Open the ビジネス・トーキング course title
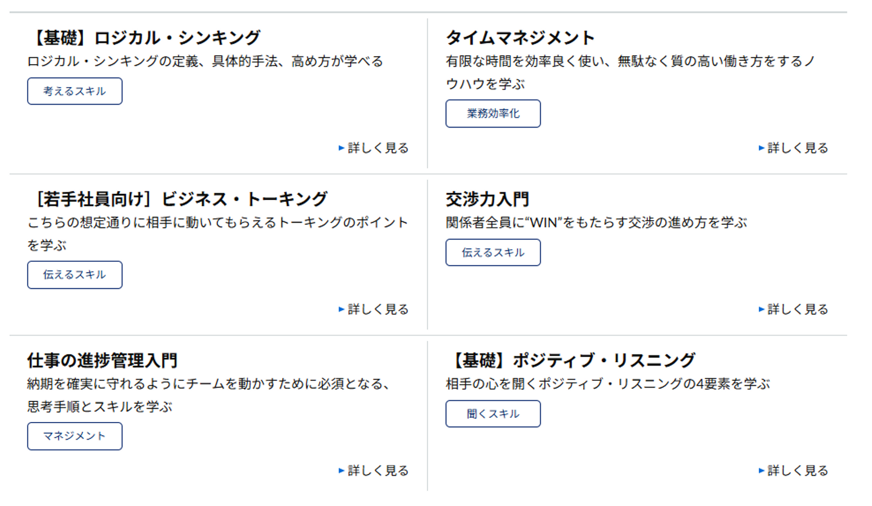The image size is (872, 506). [x=177, y=199]
